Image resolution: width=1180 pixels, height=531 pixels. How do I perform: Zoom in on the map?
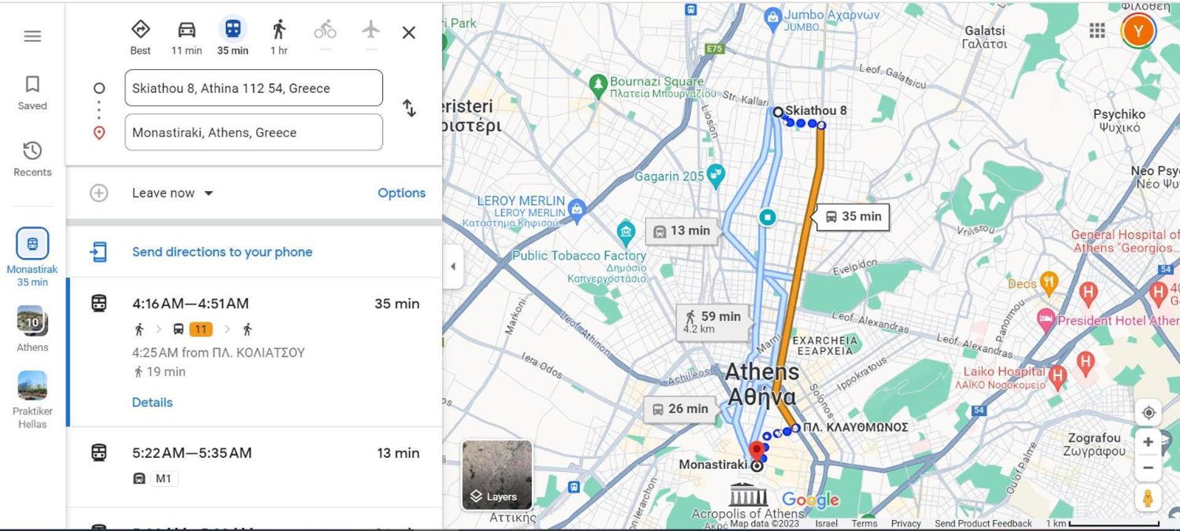1148,442
